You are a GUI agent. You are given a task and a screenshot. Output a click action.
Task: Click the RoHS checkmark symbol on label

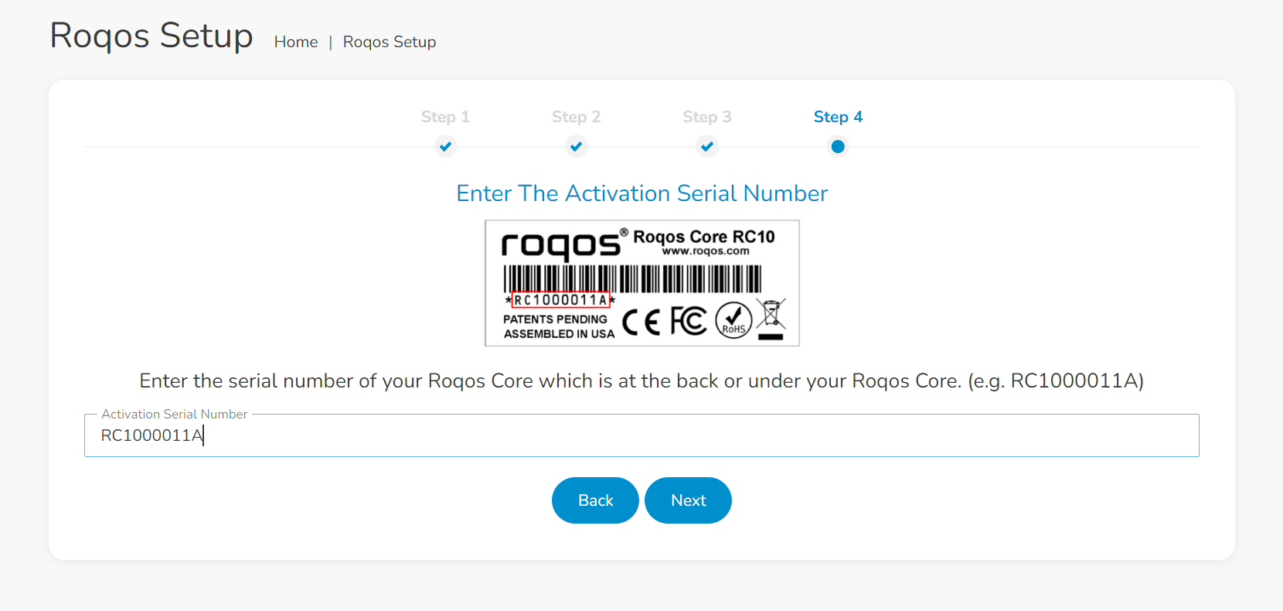tap(733, 320)
